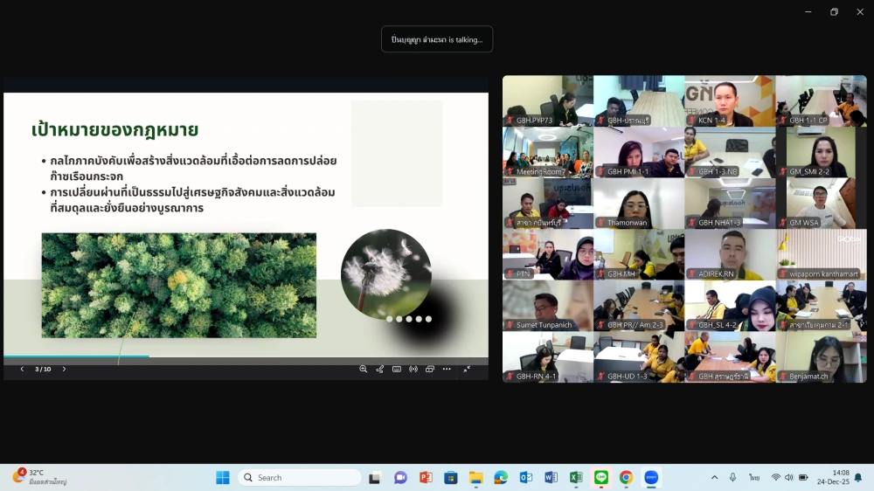This screenshot has height=491, width=874.
Task: Select the wipaporn kanthamart participant video tile
Action: (x=821, y=255)
